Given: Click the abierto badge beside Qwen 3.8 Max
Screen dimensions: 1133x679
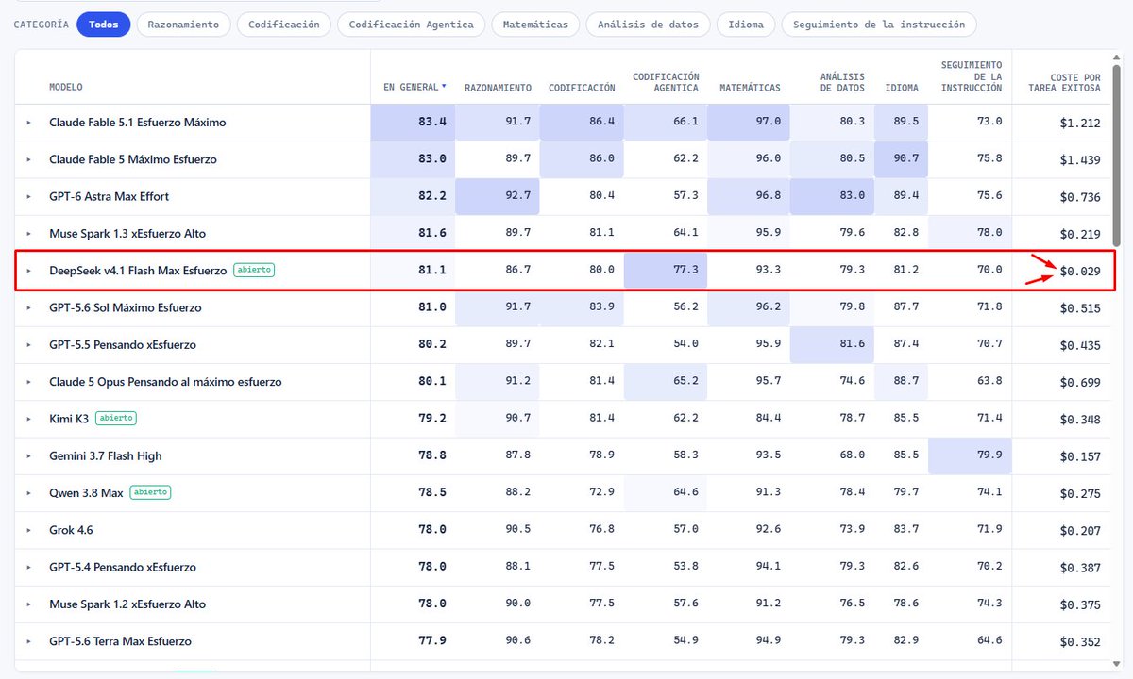Looking at the screenshot, I should tap(150, 492).
